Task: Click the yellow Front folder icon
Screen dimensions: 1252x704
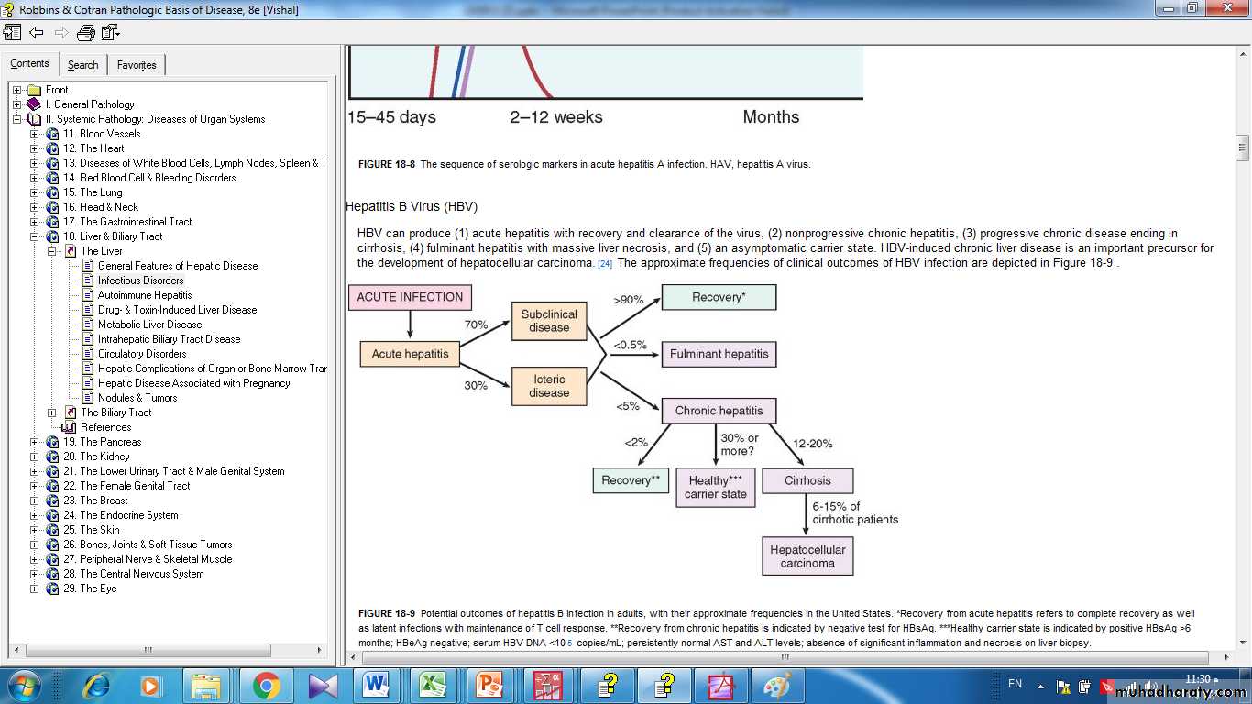Action: 35,90
